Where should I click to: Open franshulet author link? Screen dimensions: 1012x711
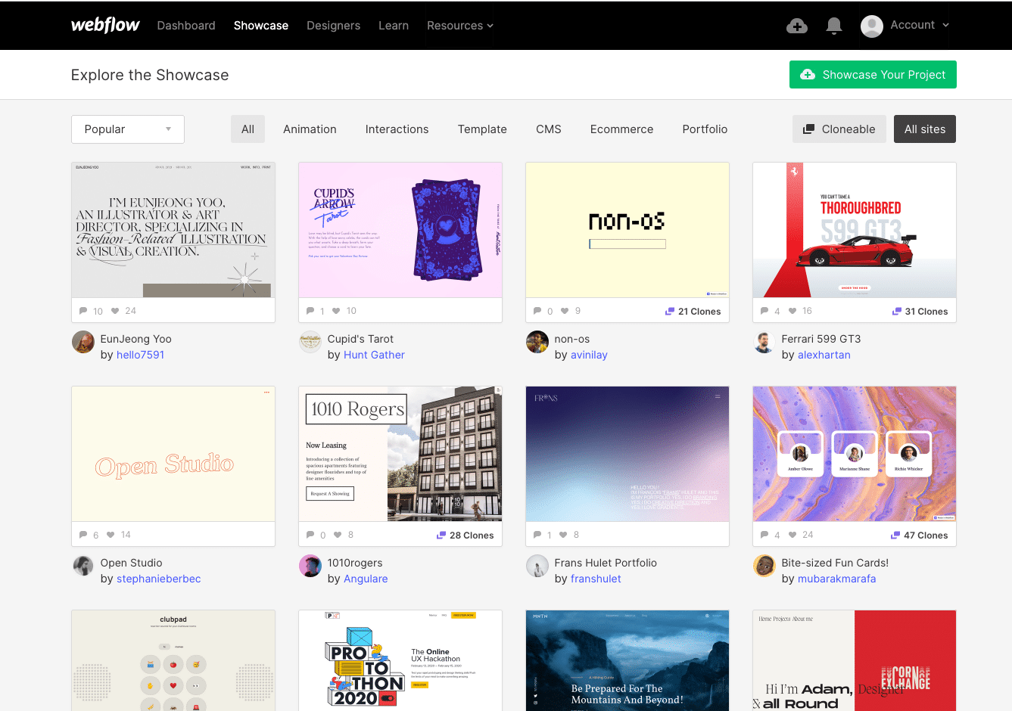pyautogui.click(x=596, y=579)
